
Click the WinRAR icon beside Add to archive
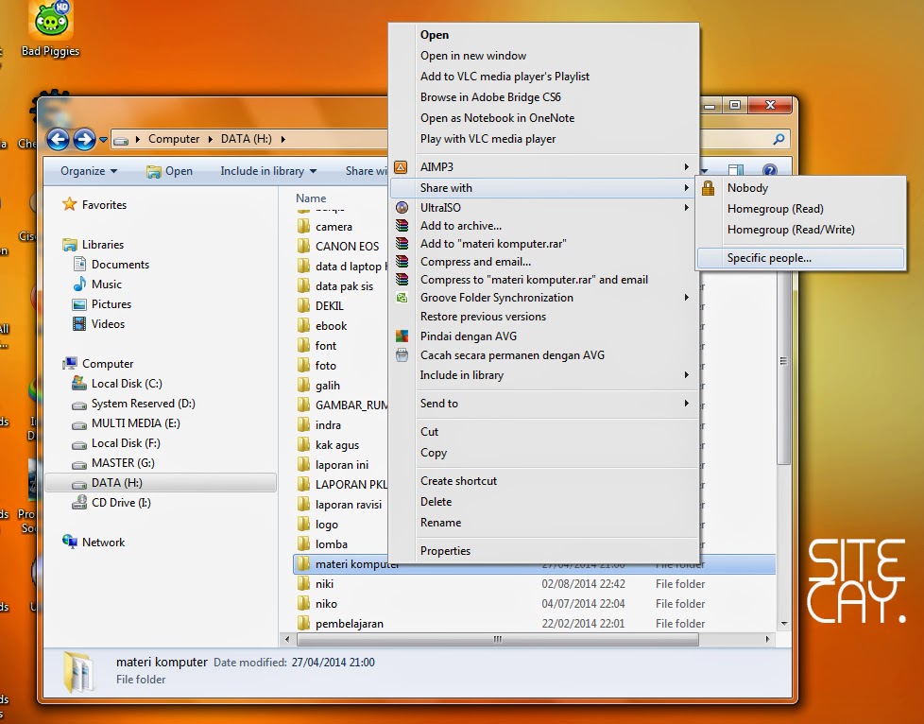click(402, 226)
